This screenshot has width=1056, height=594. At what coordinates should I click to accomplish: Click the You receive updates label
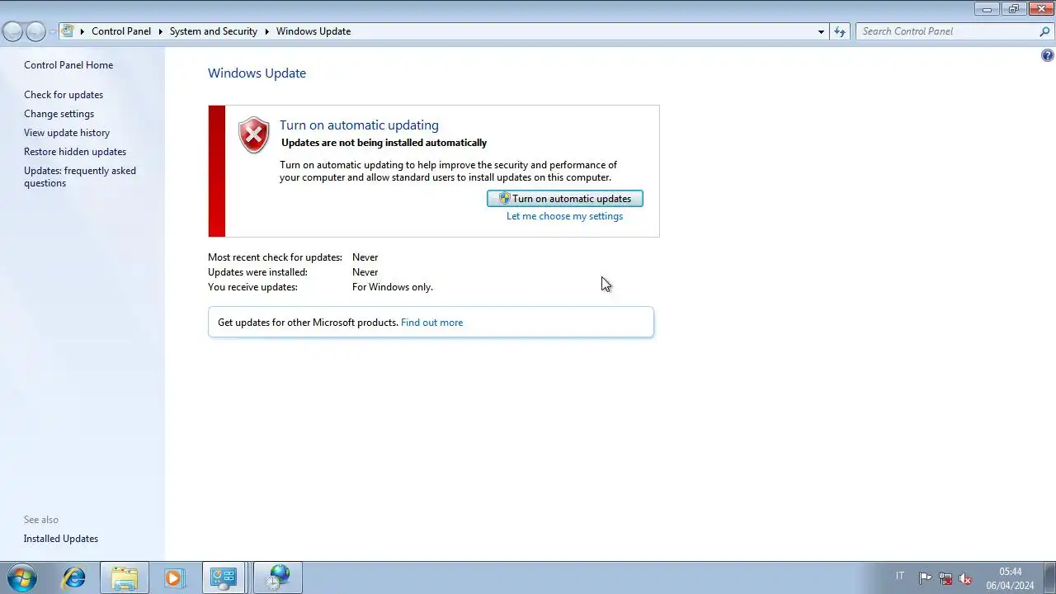click(252, 287)
